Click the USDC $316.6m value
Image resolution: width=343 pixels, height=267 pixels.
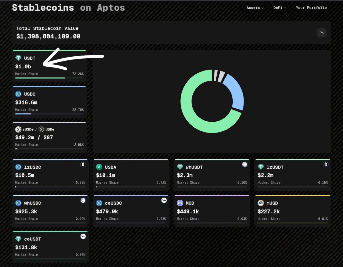[26, 102]
